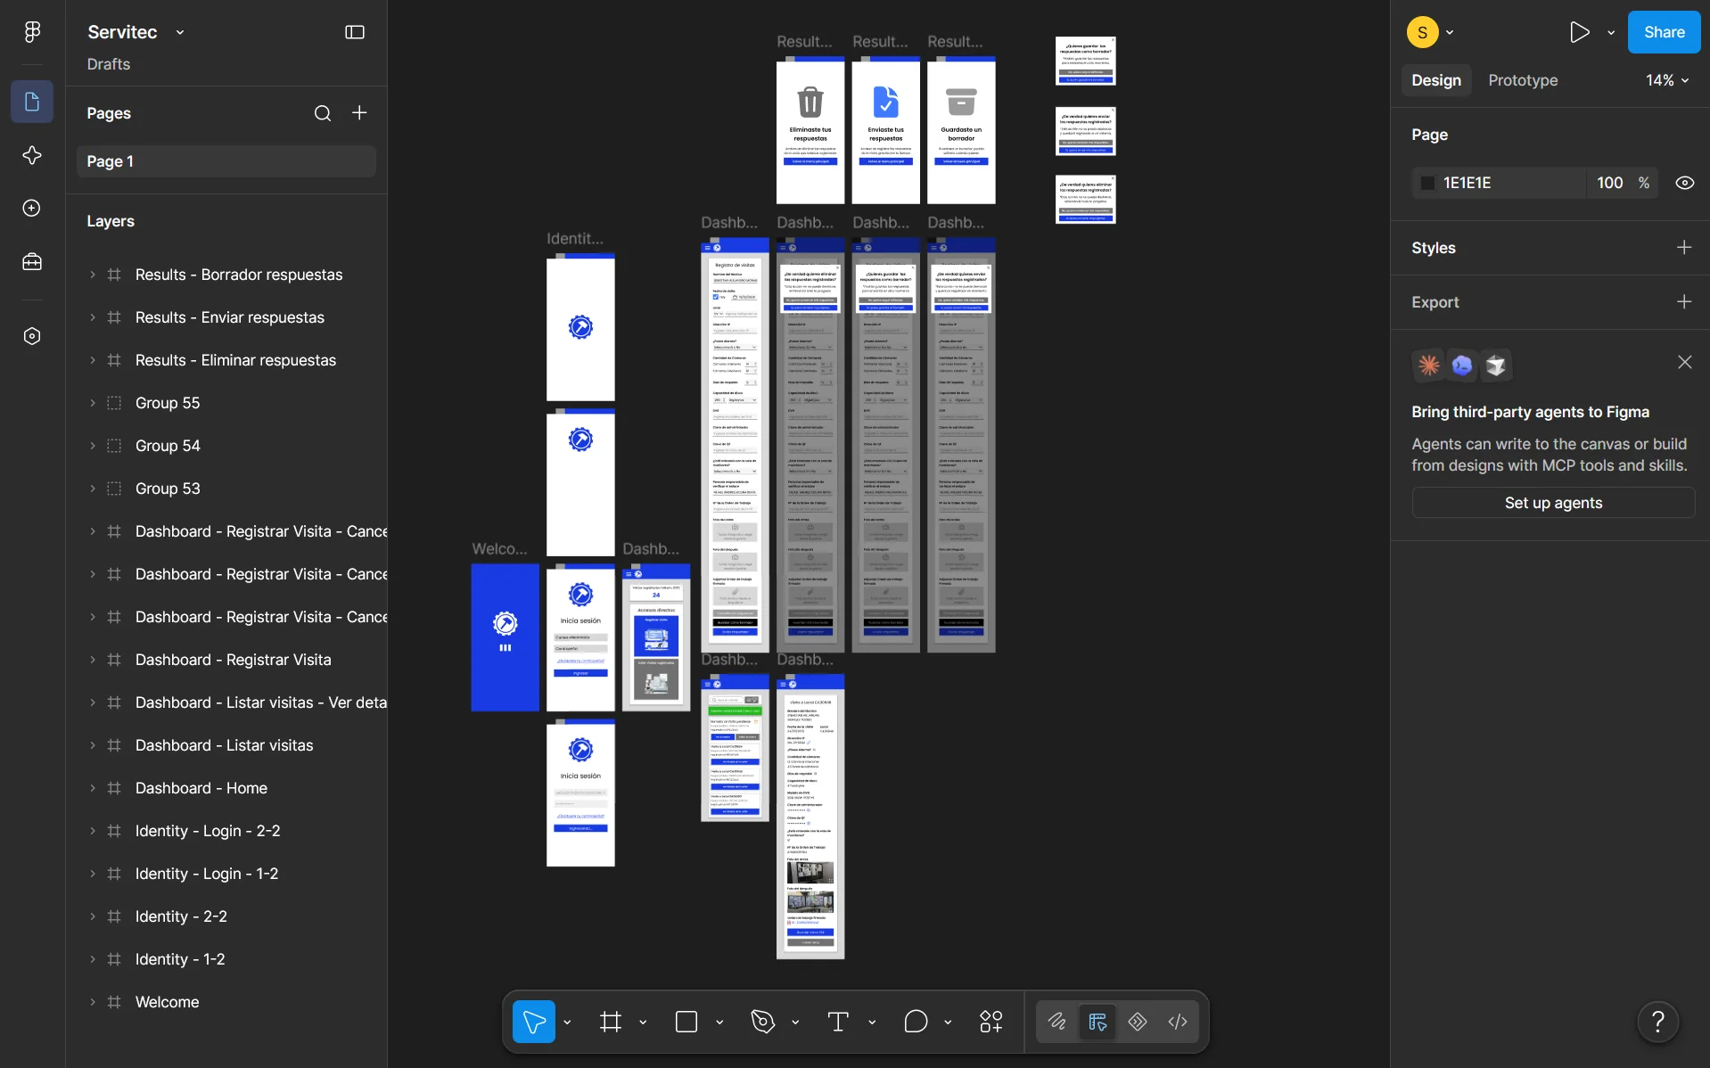Select Dashboard - Registrar Visita layer

(234, 660)
